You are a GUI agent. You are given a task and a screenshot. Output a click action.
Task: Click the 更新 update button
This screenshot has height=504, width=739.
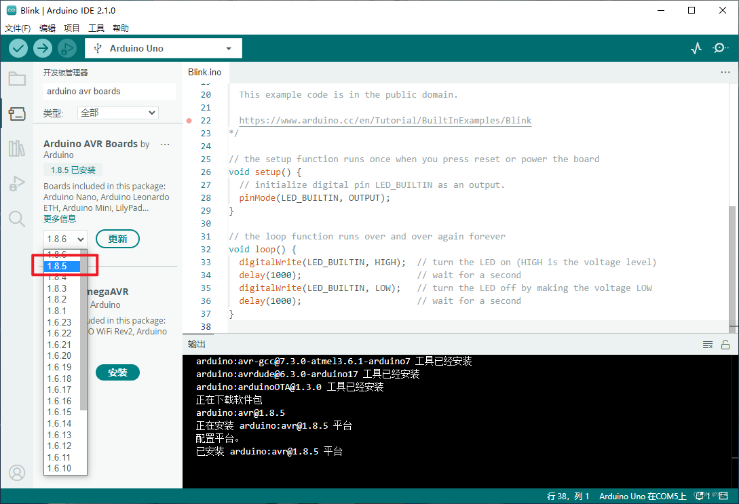click(x=118, y=239)
